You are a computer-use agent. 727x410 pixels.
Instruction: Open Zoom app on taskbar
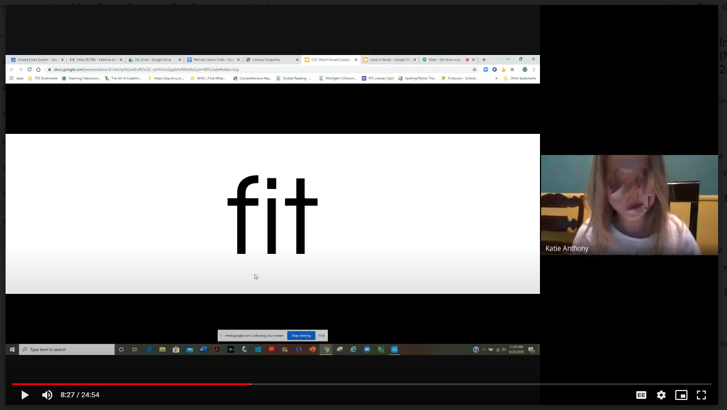[x=367, y=349]
